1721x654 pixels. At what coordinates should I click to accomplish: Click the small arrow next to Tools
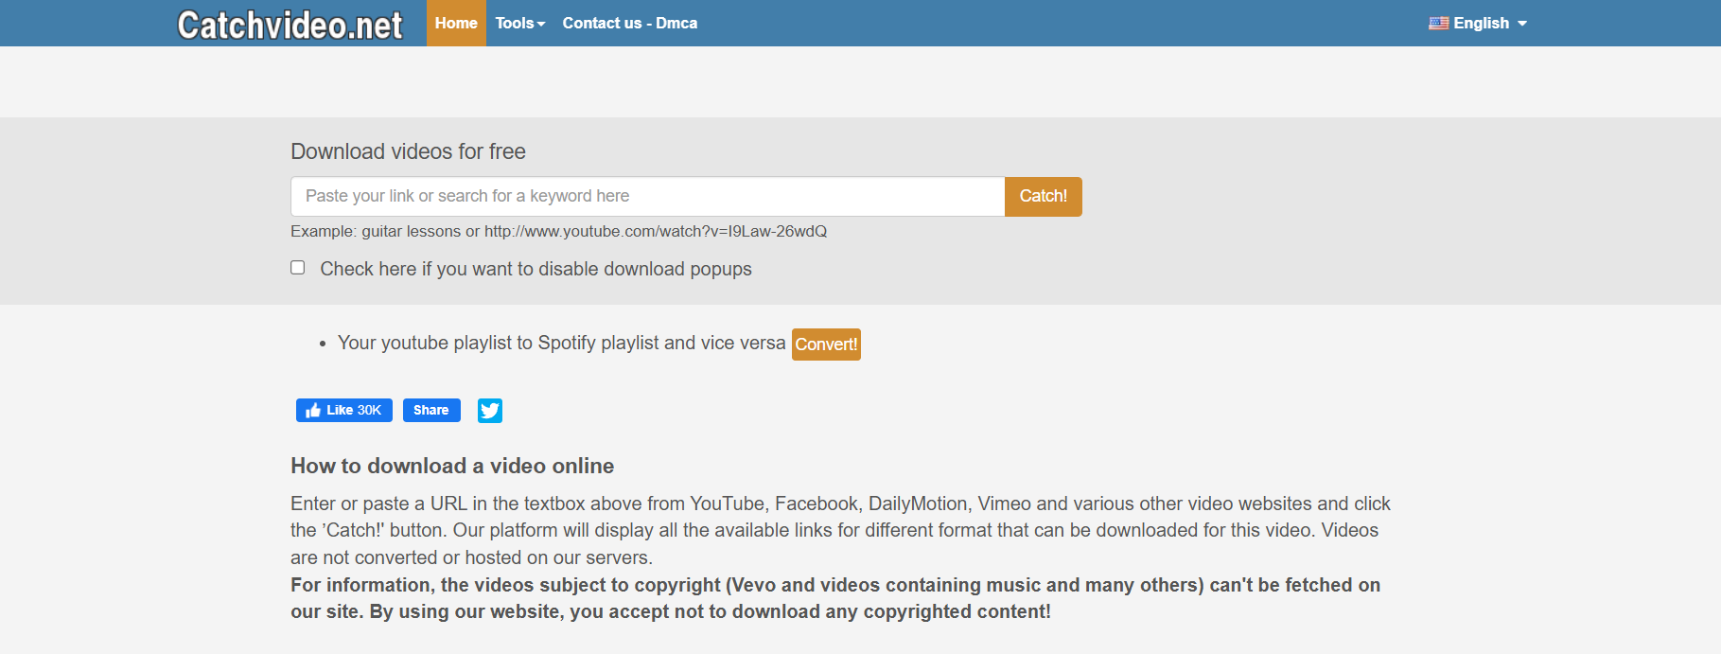541,24
